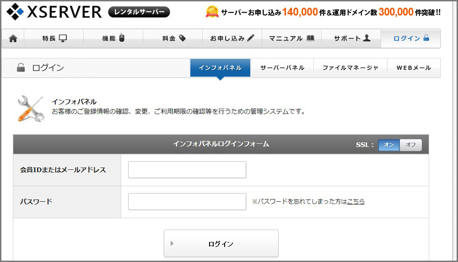Screen dimensions: 458x262
Task: Switch to the WEBメール tab
Action: (x=413, y=68)
